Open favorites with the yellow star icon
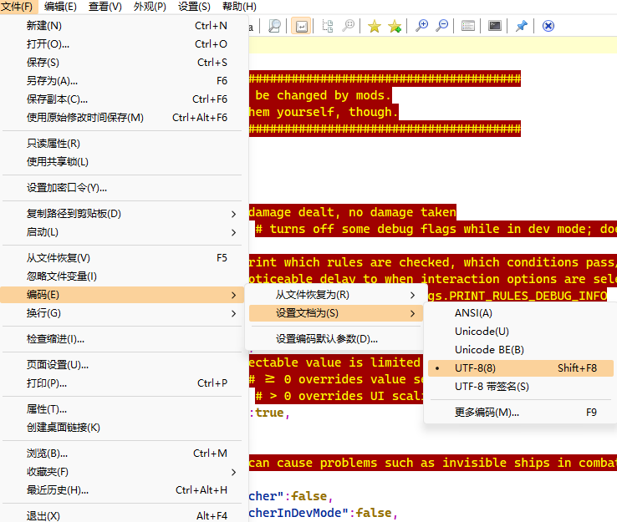 point(375,27)
